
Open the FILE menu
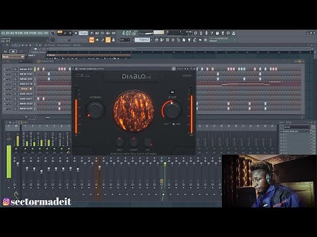(x=3, y=33)
